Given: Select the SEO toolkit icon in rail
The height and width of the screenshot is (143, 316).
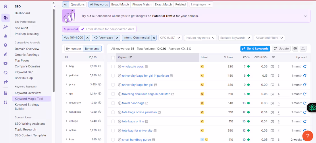Looking at the screenshot, I should pyautogui.click(x=5, y=18).
